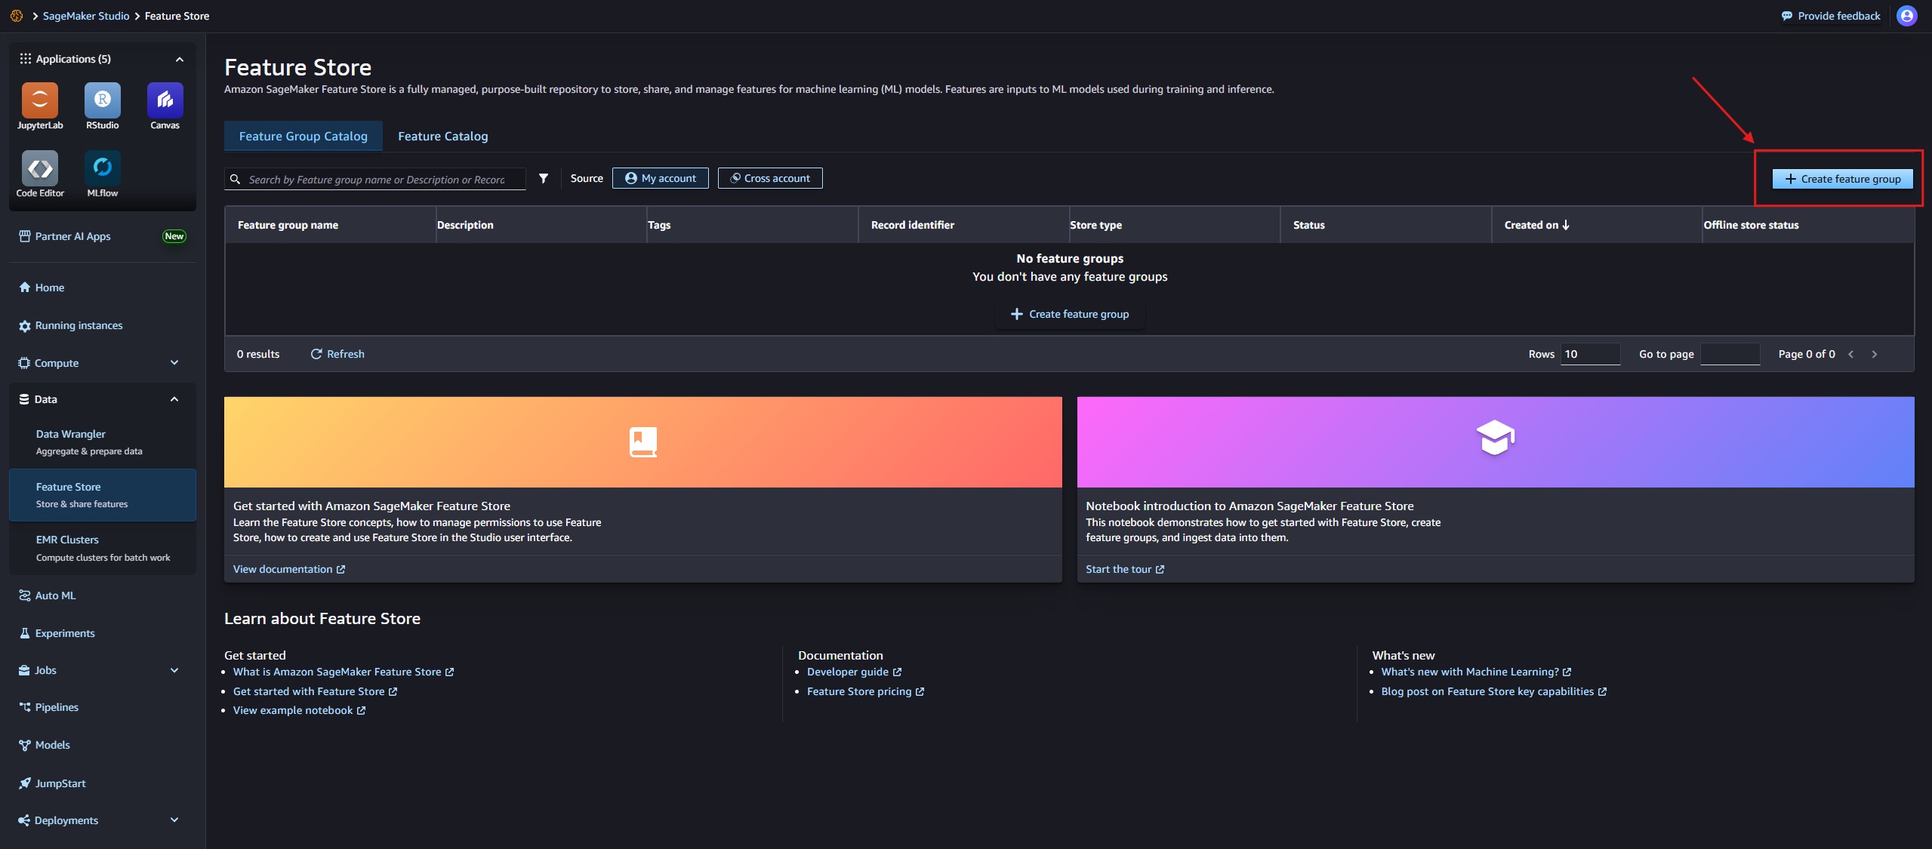Open Data Wrangler in the sidebar

coord(71,435)
